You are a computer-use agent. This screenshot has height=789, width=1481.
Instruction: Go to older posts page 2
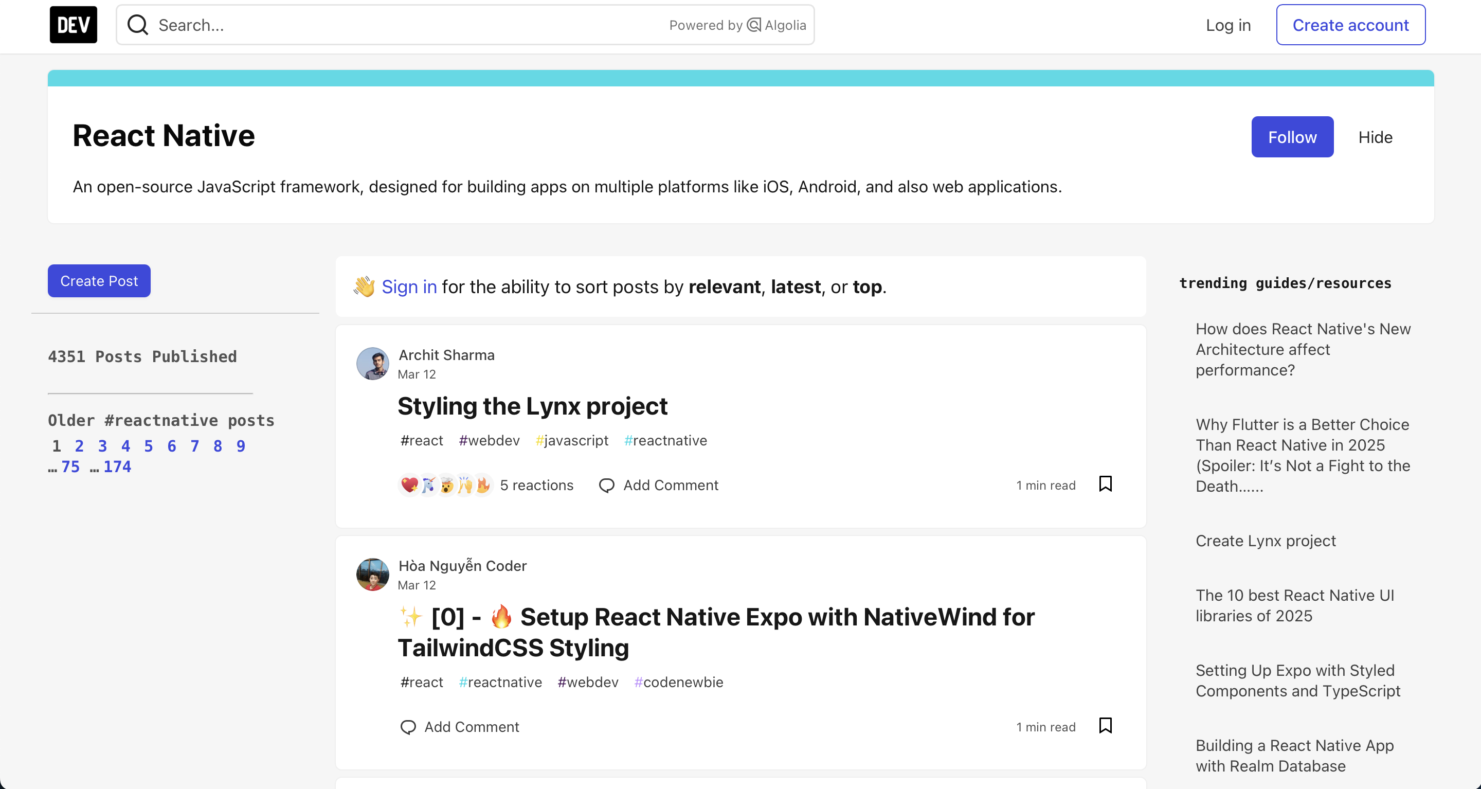click(79, 446)
